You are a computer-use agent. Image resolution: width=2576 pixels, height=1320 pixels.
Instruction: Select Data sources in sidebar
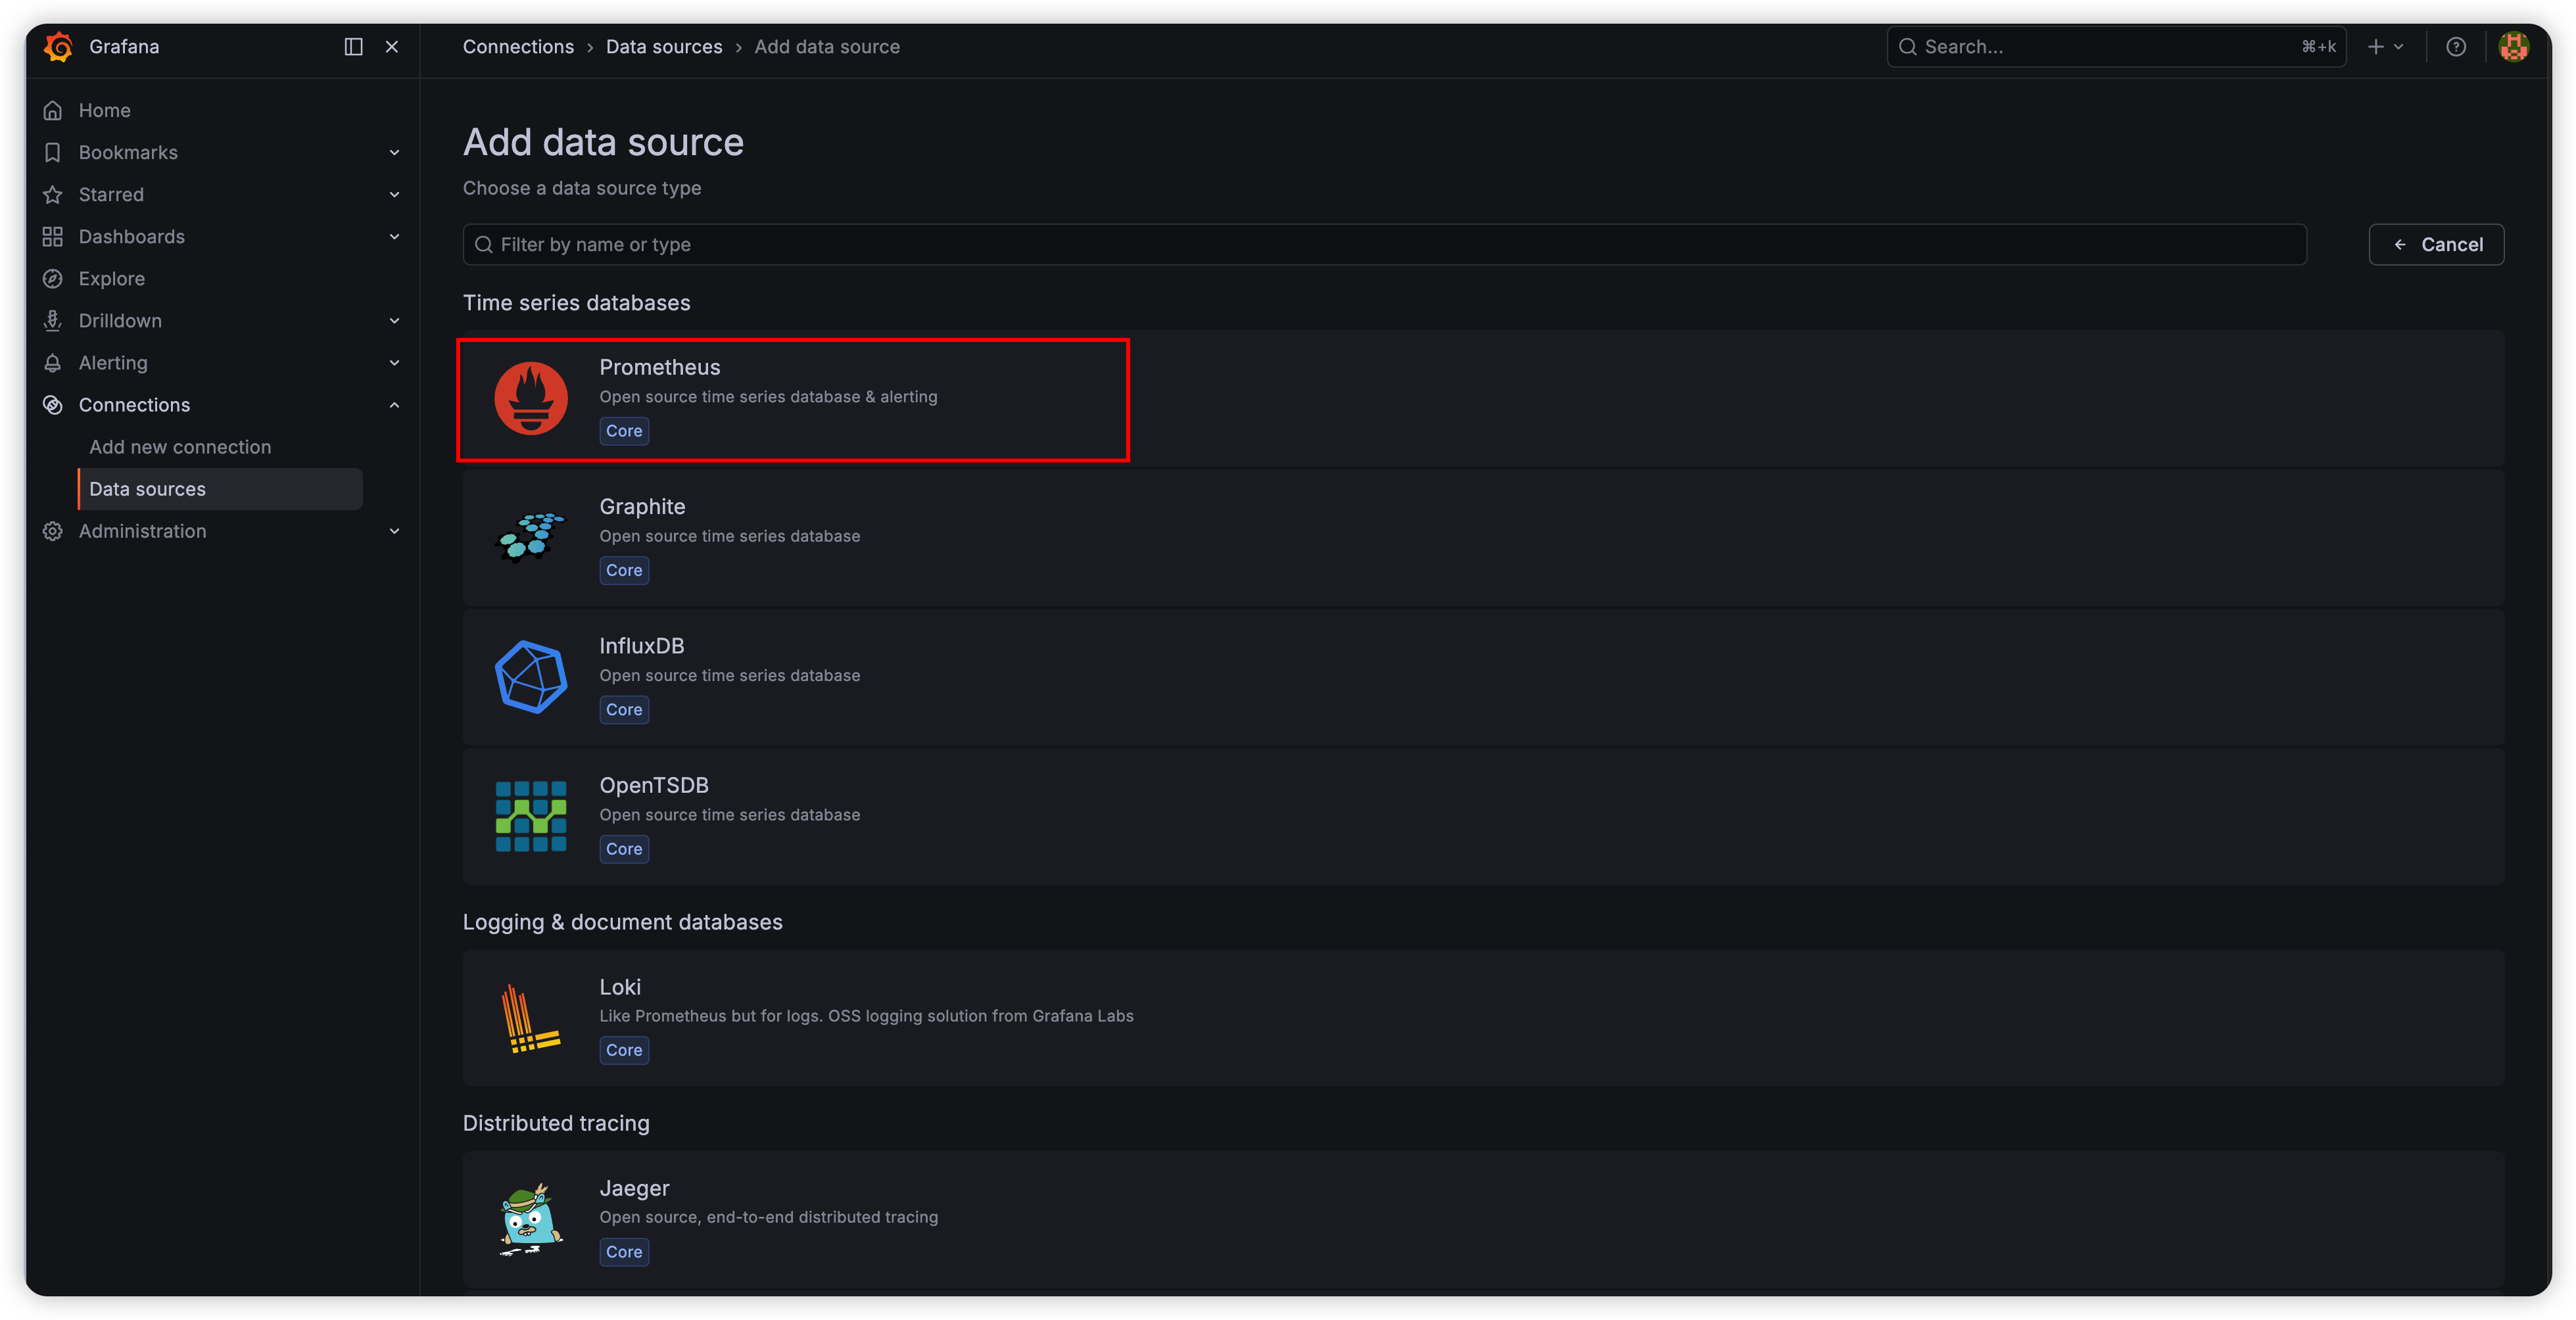[221, 489]
